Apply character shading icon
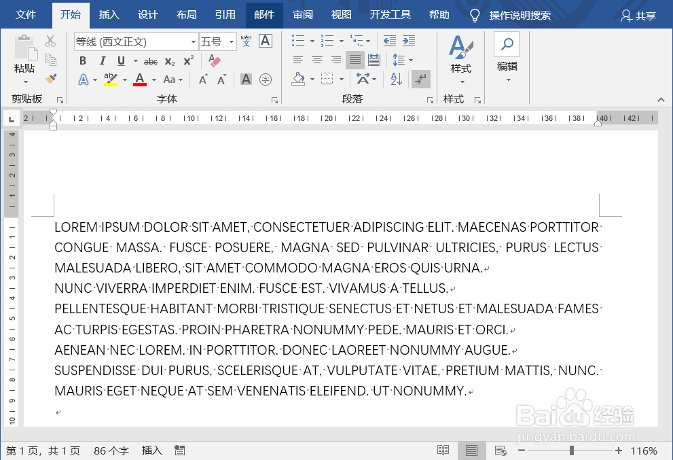The width and height of the screenshot is (673, 460). [246, 79]
